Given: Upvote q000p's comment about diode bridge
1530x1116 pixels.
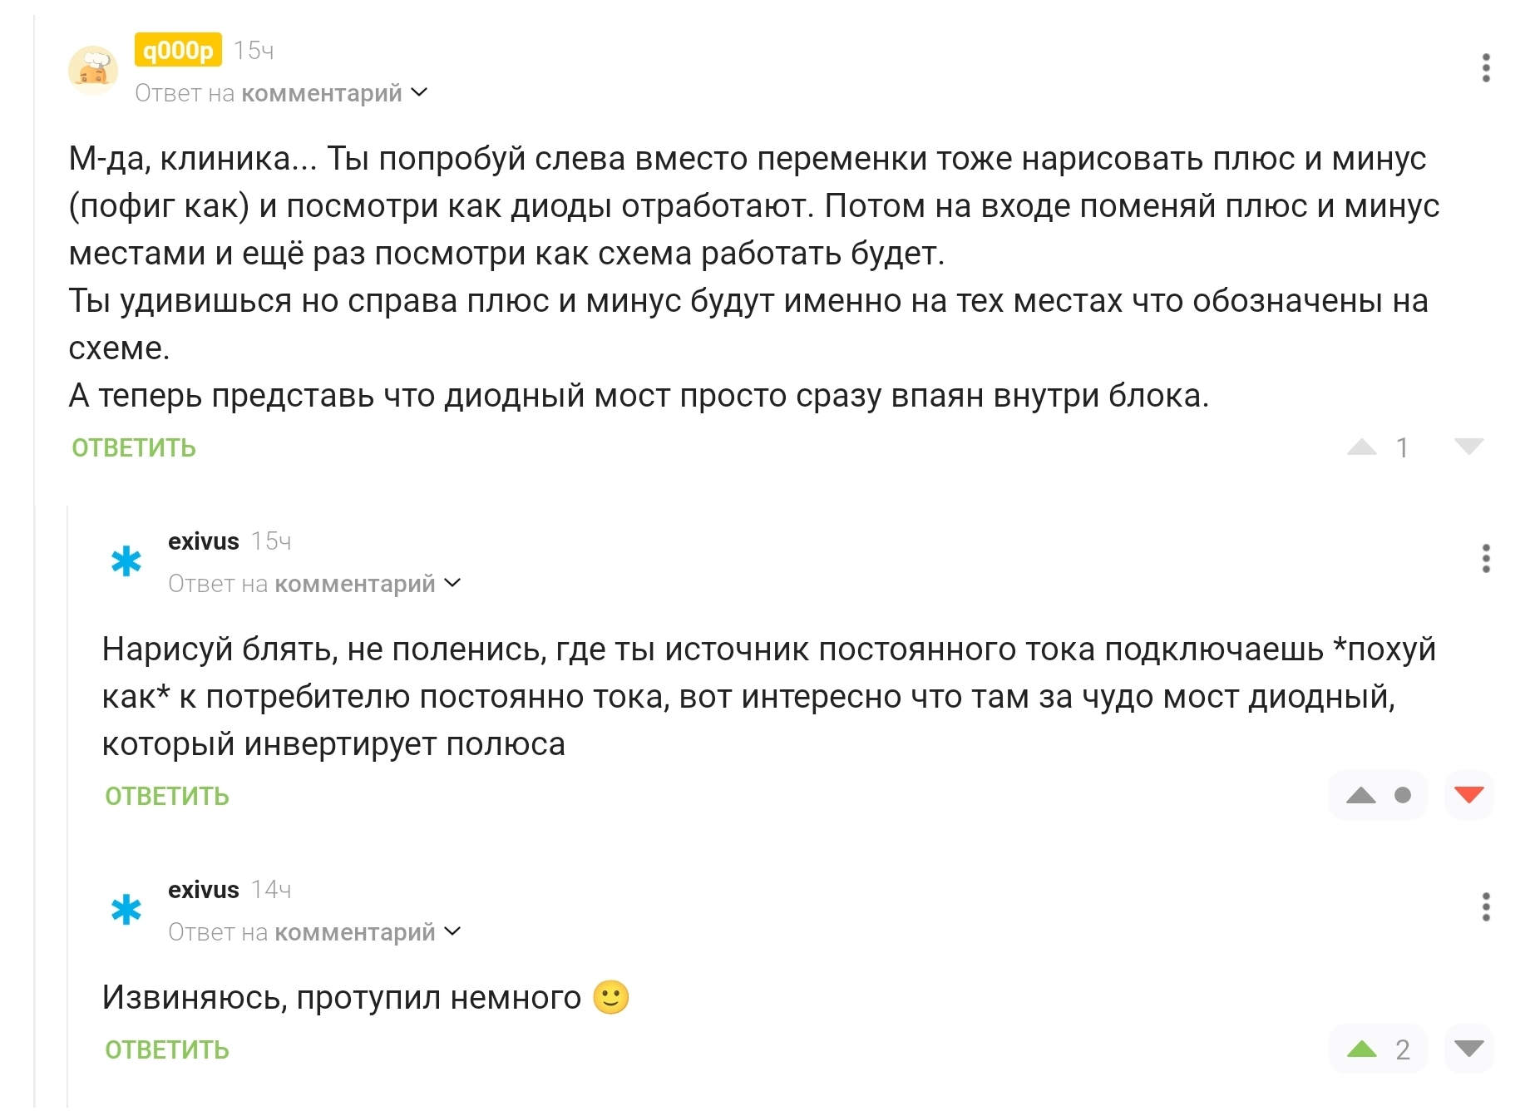Looking at the screenshot, I should [x=1361, y=447].
